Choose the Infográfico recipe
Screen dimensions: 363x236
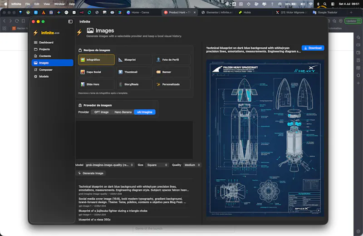96,59
